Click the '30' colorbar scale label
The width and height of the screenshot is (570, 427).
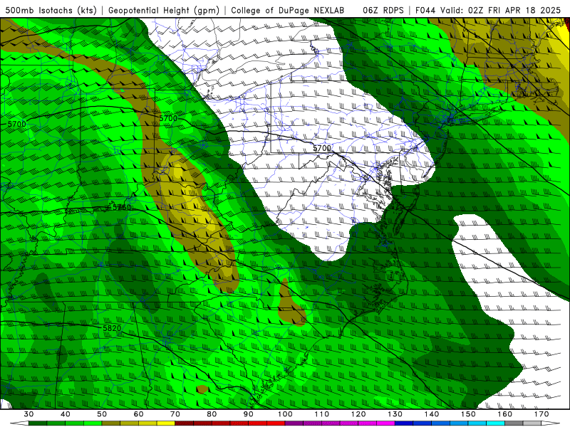[28, 414]
